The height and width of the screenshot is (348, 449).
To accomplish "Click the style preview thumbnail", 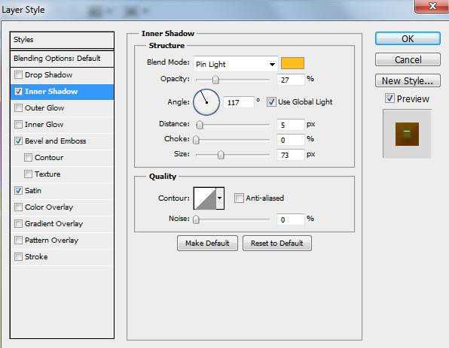I will click(x=407, y=134).
